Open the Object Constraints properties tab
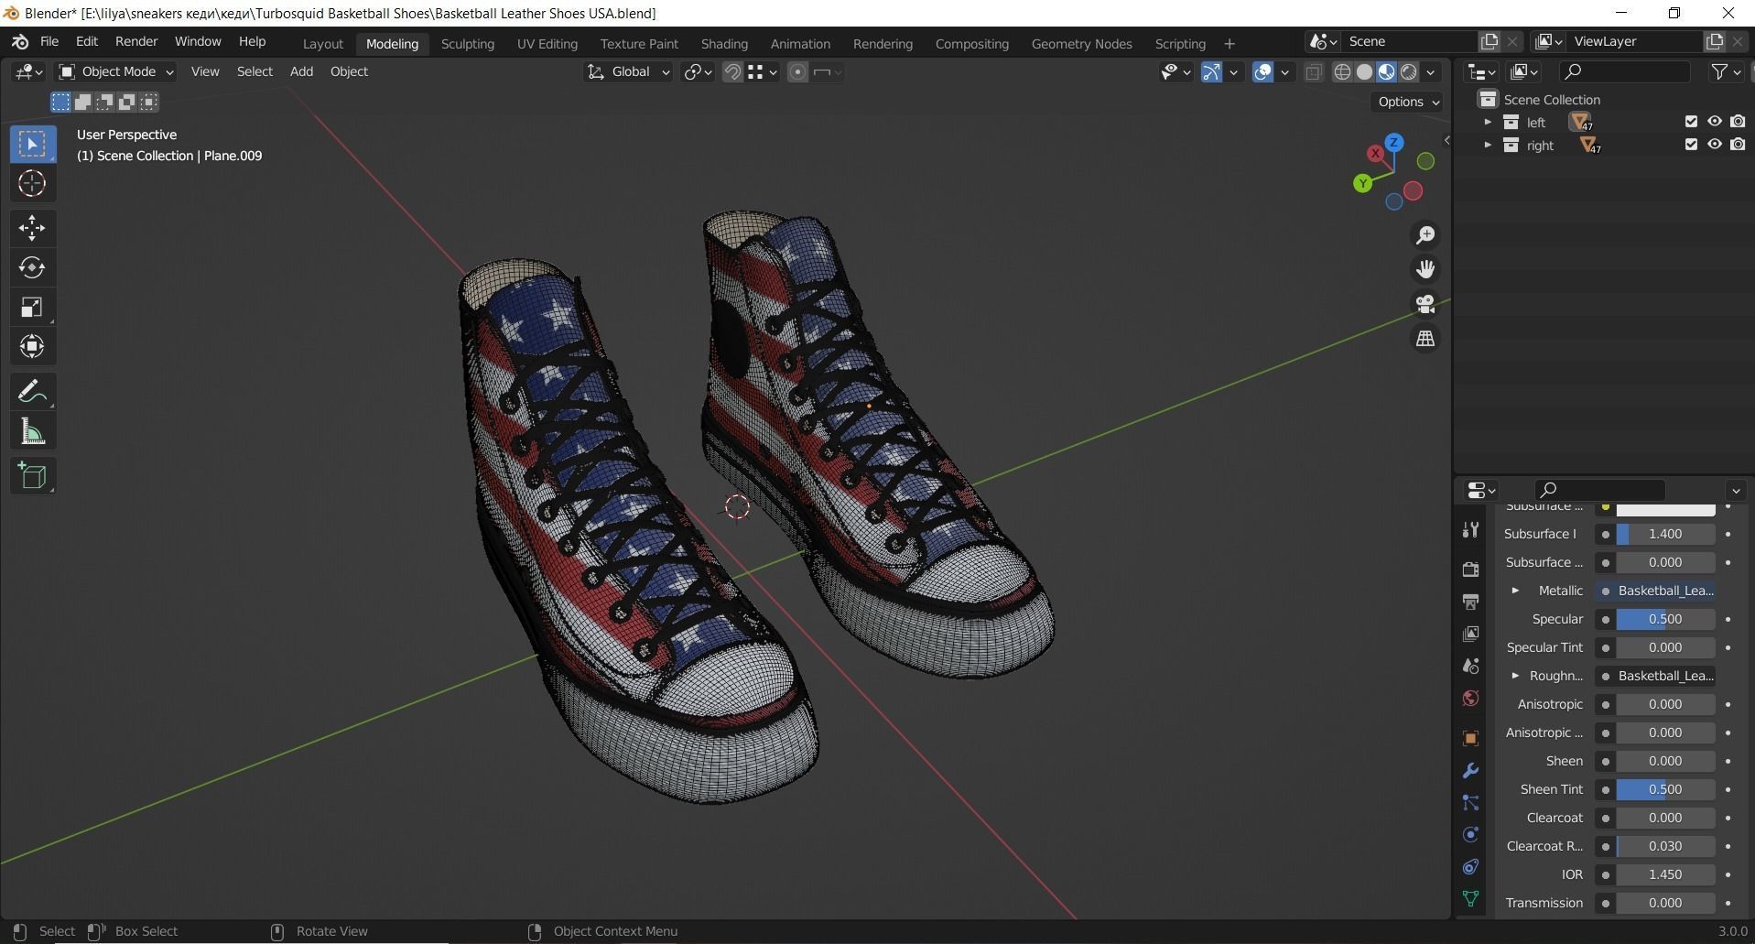 [x=1470, y=866]
